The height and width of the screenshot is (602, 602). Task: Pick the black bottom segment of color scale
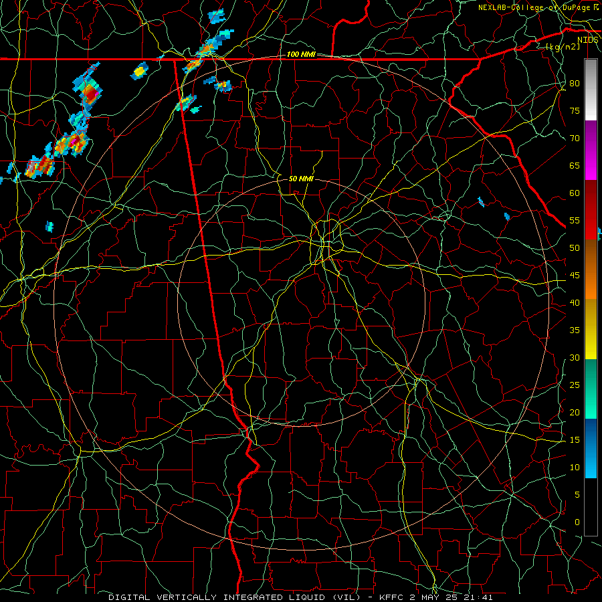[x=591, y=507]
